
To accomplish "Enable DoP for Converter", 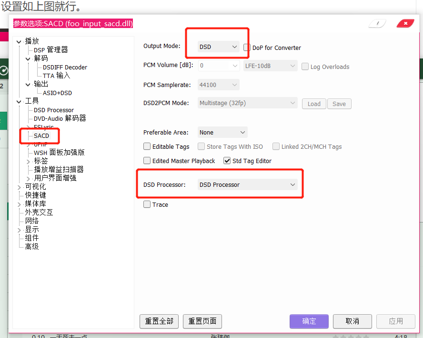I will point(246,48).
